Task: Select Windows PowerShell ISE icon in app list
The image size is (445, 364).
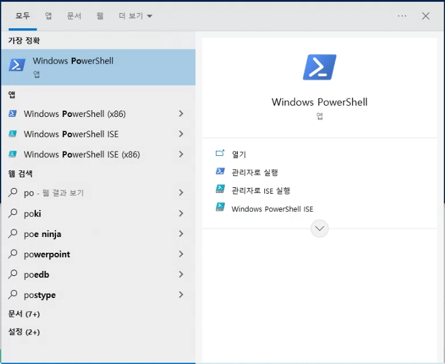Action: 13,134
